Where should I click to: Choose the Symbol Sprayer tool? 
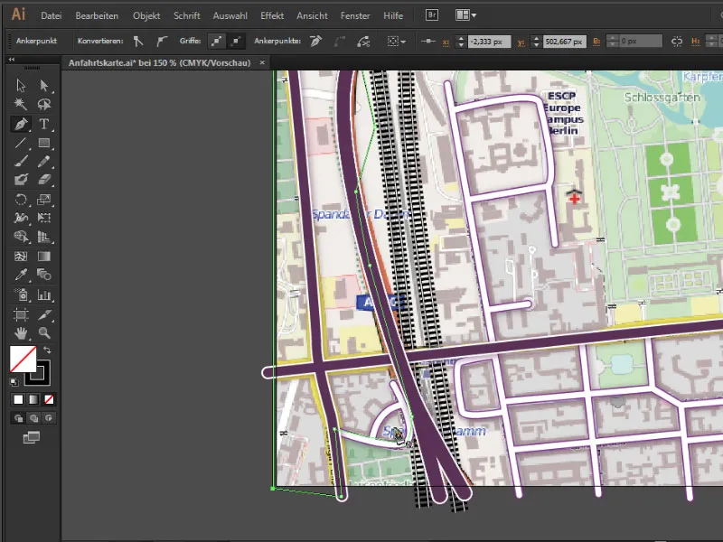click(x=21, y=294)
